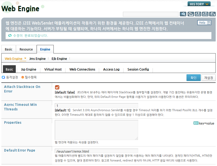Click the 수정이 완료되었습니다 message
The image size is (217, 166).
tap(30, 36)
